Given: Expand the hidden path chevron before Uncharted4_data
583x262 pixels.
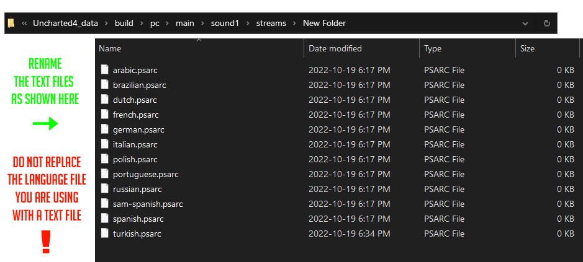Looking at the screenshot, I should [24, 23].
